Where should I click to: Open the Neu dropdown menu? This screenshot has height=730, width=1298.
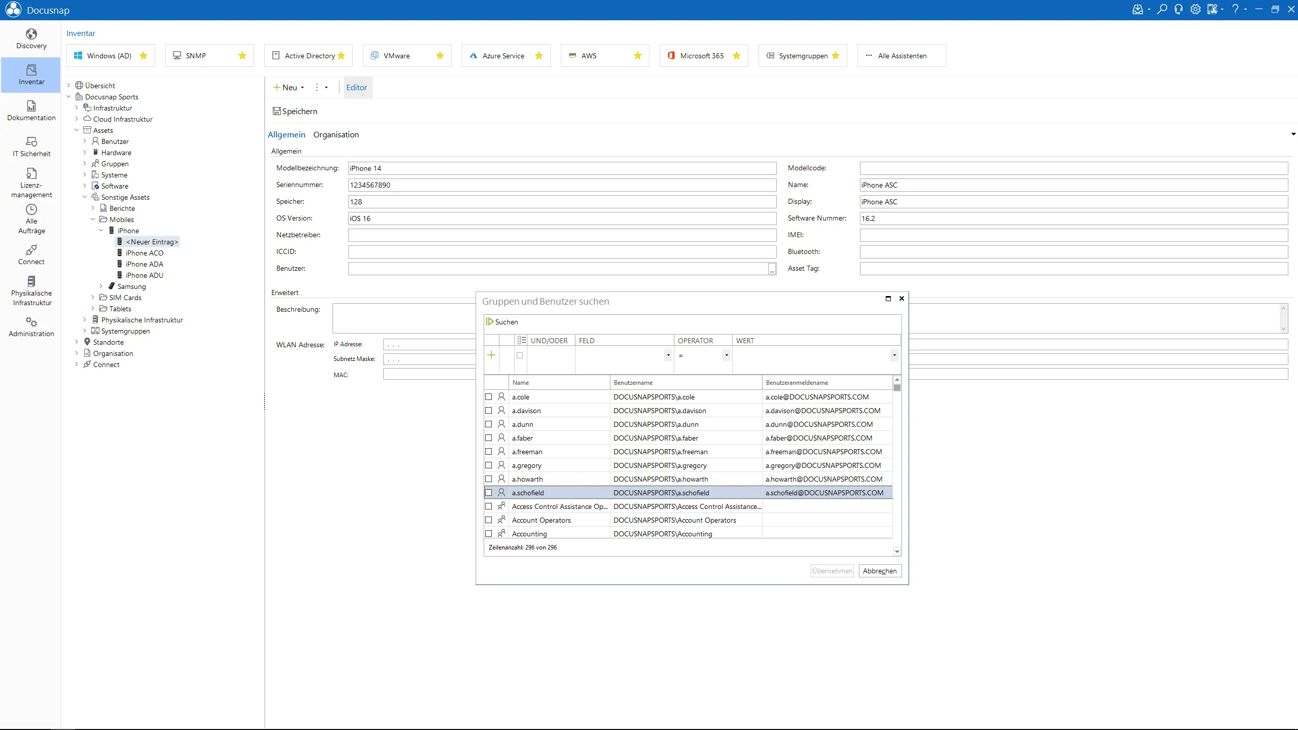(289, 87)
